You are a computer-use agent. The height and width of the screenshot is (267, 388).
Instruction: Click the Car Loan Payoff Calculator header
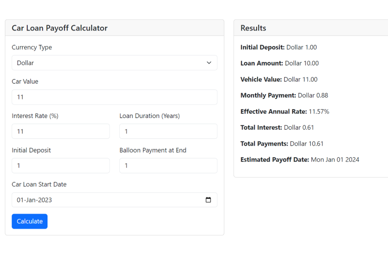60,28
